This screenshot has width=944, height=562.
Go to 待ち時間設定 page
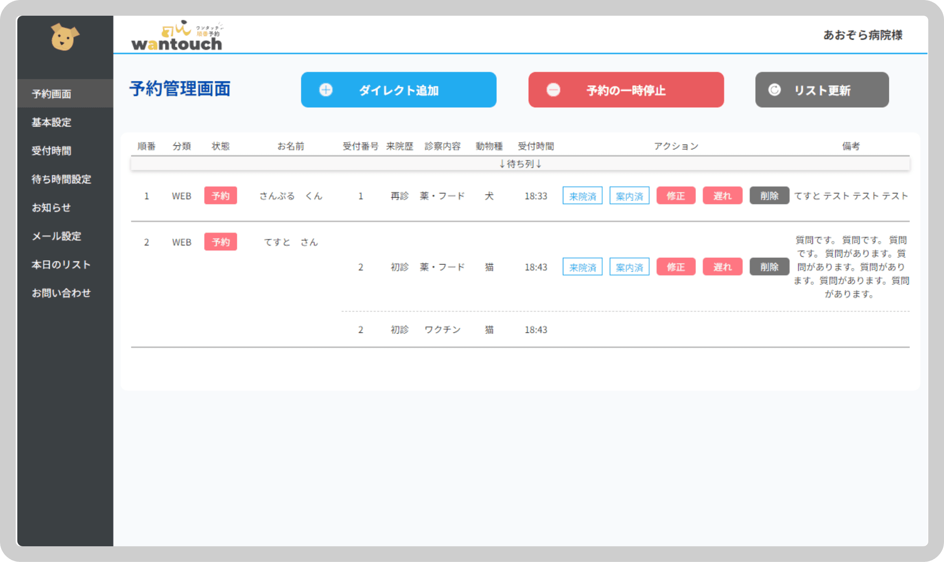(x=61, y=179)
